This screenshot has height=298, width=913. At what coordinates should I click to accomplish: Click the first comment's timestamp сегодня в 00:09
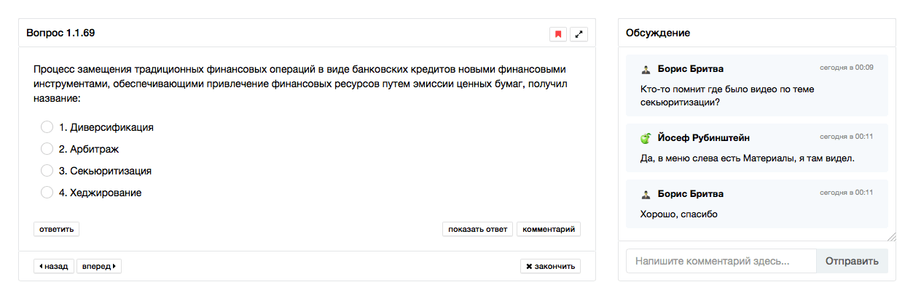[x=846, y=68]
